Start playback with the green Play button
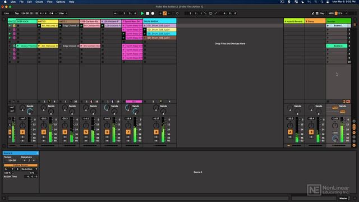The width and height of the screenshot is (359, 202). pos(142,13)
